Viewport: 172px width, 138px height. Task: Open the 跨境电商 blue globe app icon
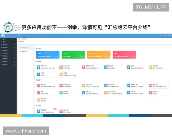coord(106,67)
